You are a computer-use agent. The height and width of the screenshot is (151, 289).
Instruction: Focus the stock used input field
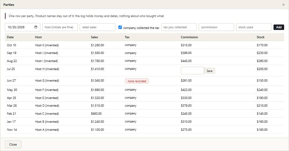254,27
